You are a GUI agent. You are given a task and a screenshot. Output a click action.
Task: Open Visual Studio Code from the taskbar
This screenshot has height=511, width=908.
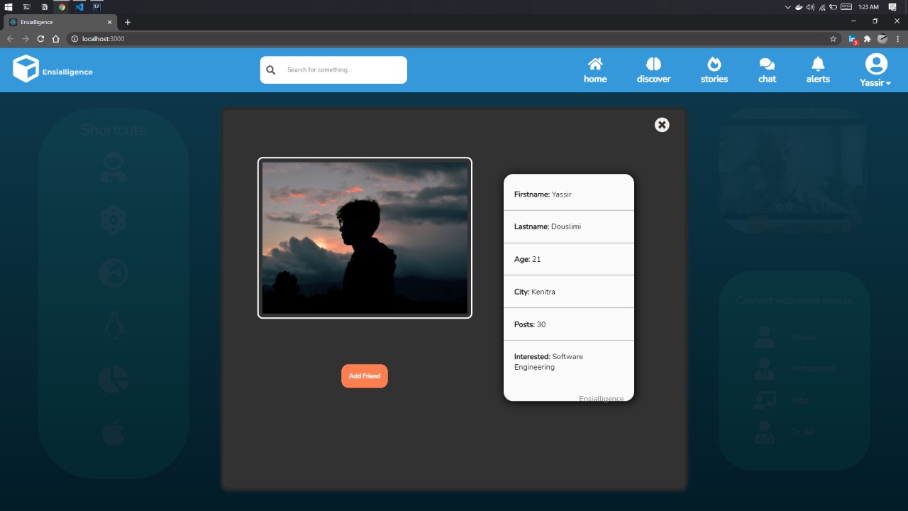pyautogui.click(x=79, y=7)
